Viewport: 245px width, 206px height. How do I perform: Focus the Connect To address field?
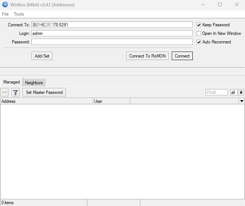pos(112,25)
